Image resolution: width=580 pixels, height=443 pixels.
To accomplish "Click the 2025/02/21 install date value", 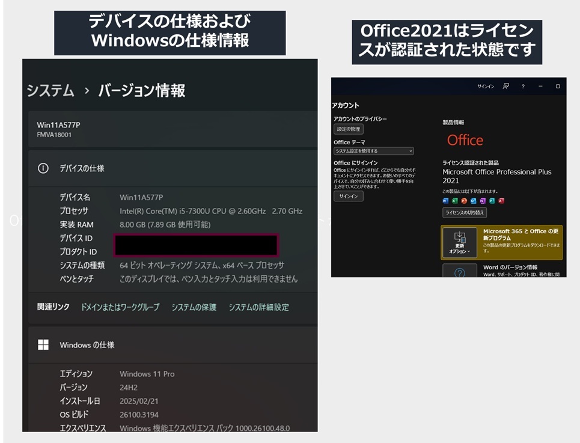I will click(x=139, y=401).
